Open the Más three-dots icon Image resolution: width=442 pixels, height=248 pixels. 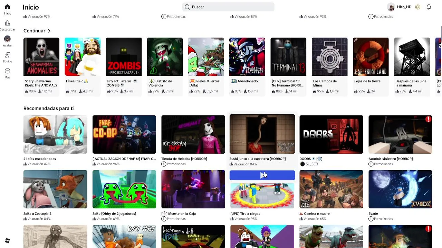[x=7, y=71]
